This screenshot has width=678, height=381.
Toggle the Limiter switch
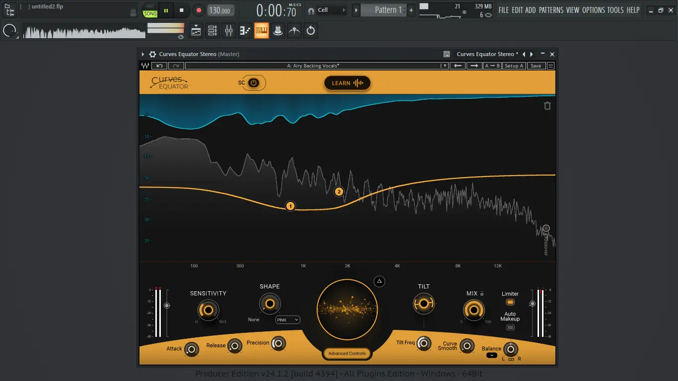tap(510, 302)
